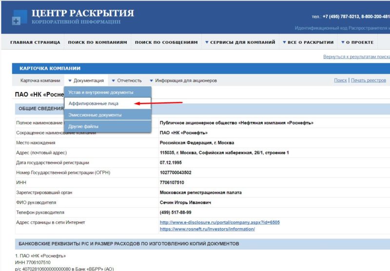Click the director name Сечин Игорь Иванович
This screenshot has width=390, height=271.
(x=185, y=202)
